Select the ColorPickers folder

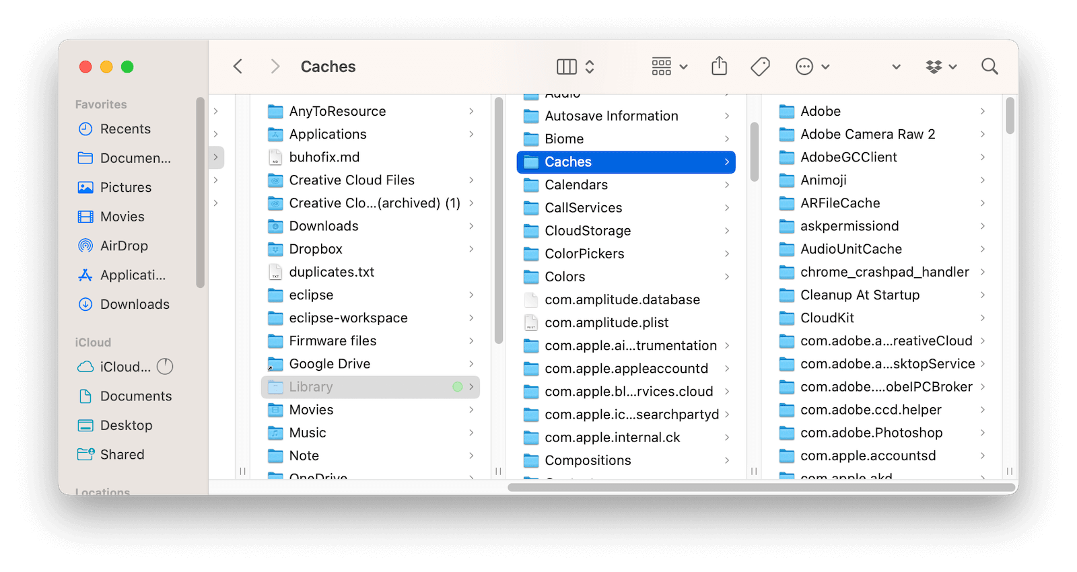pyautogui.click(x=626, y=254)
